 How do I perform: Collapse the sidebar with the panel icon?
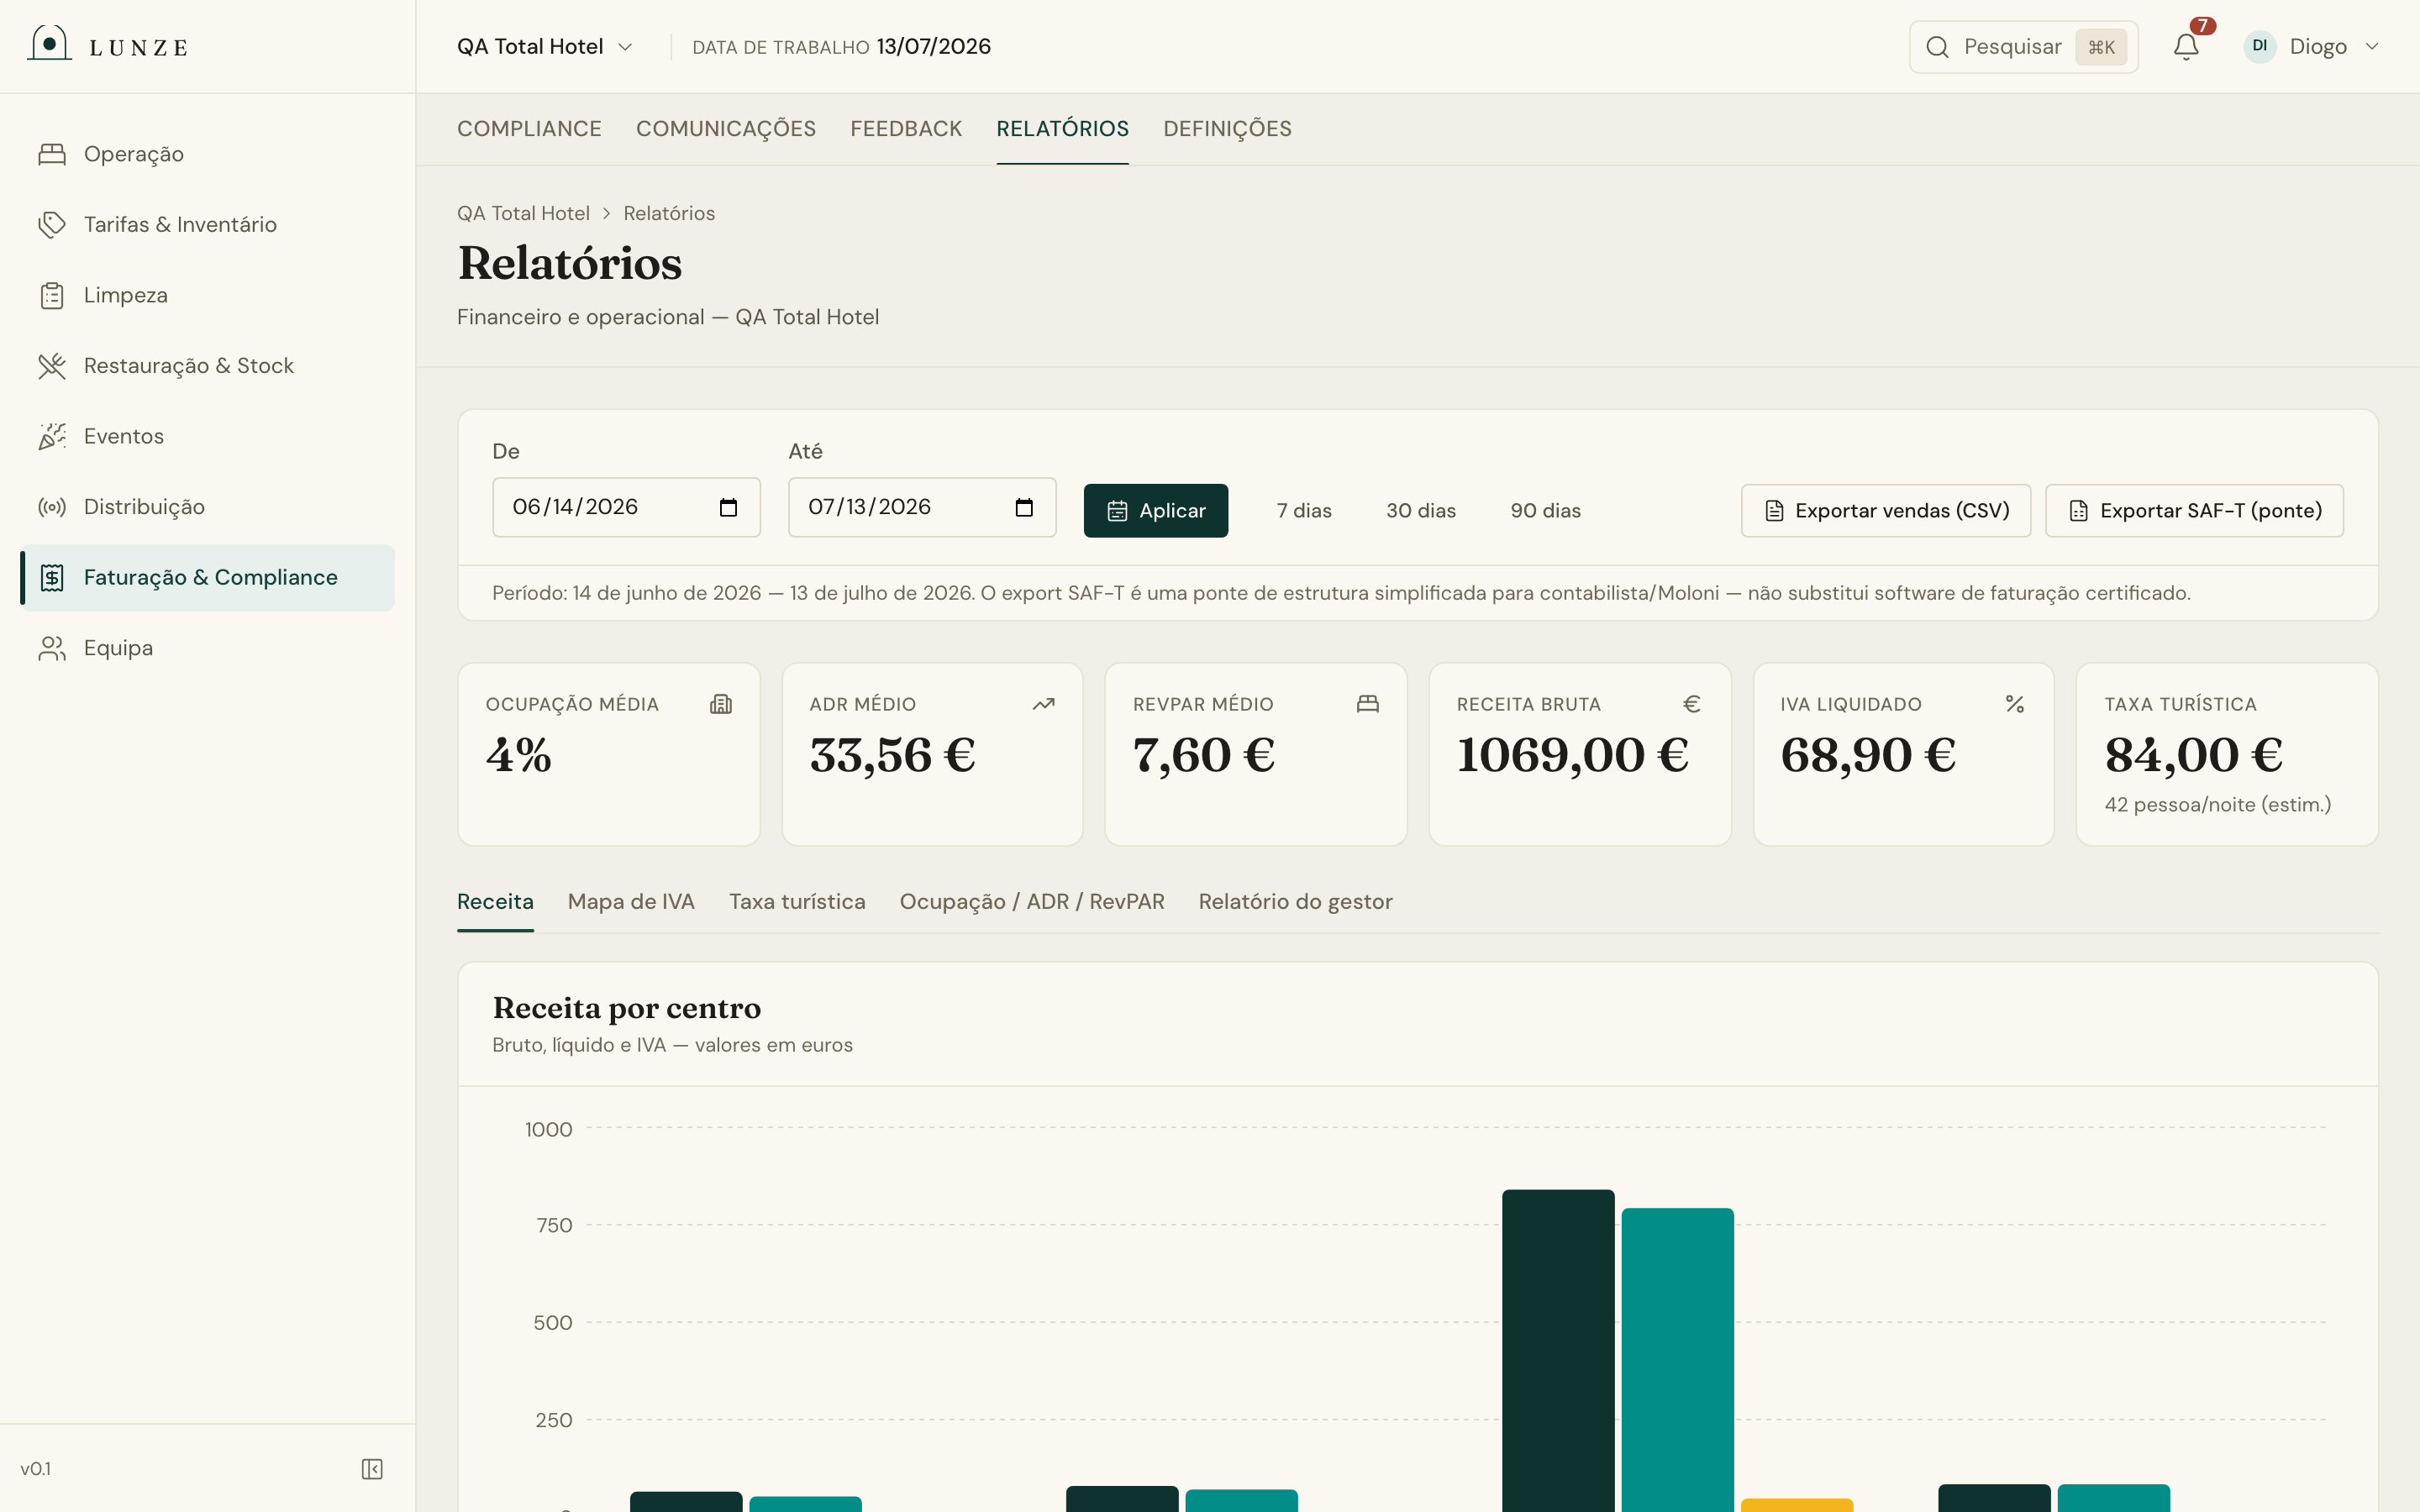click(372, 1469)
